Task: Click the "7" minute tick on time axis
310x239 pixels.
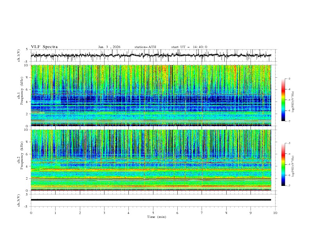Action: (x=202, y=213)
